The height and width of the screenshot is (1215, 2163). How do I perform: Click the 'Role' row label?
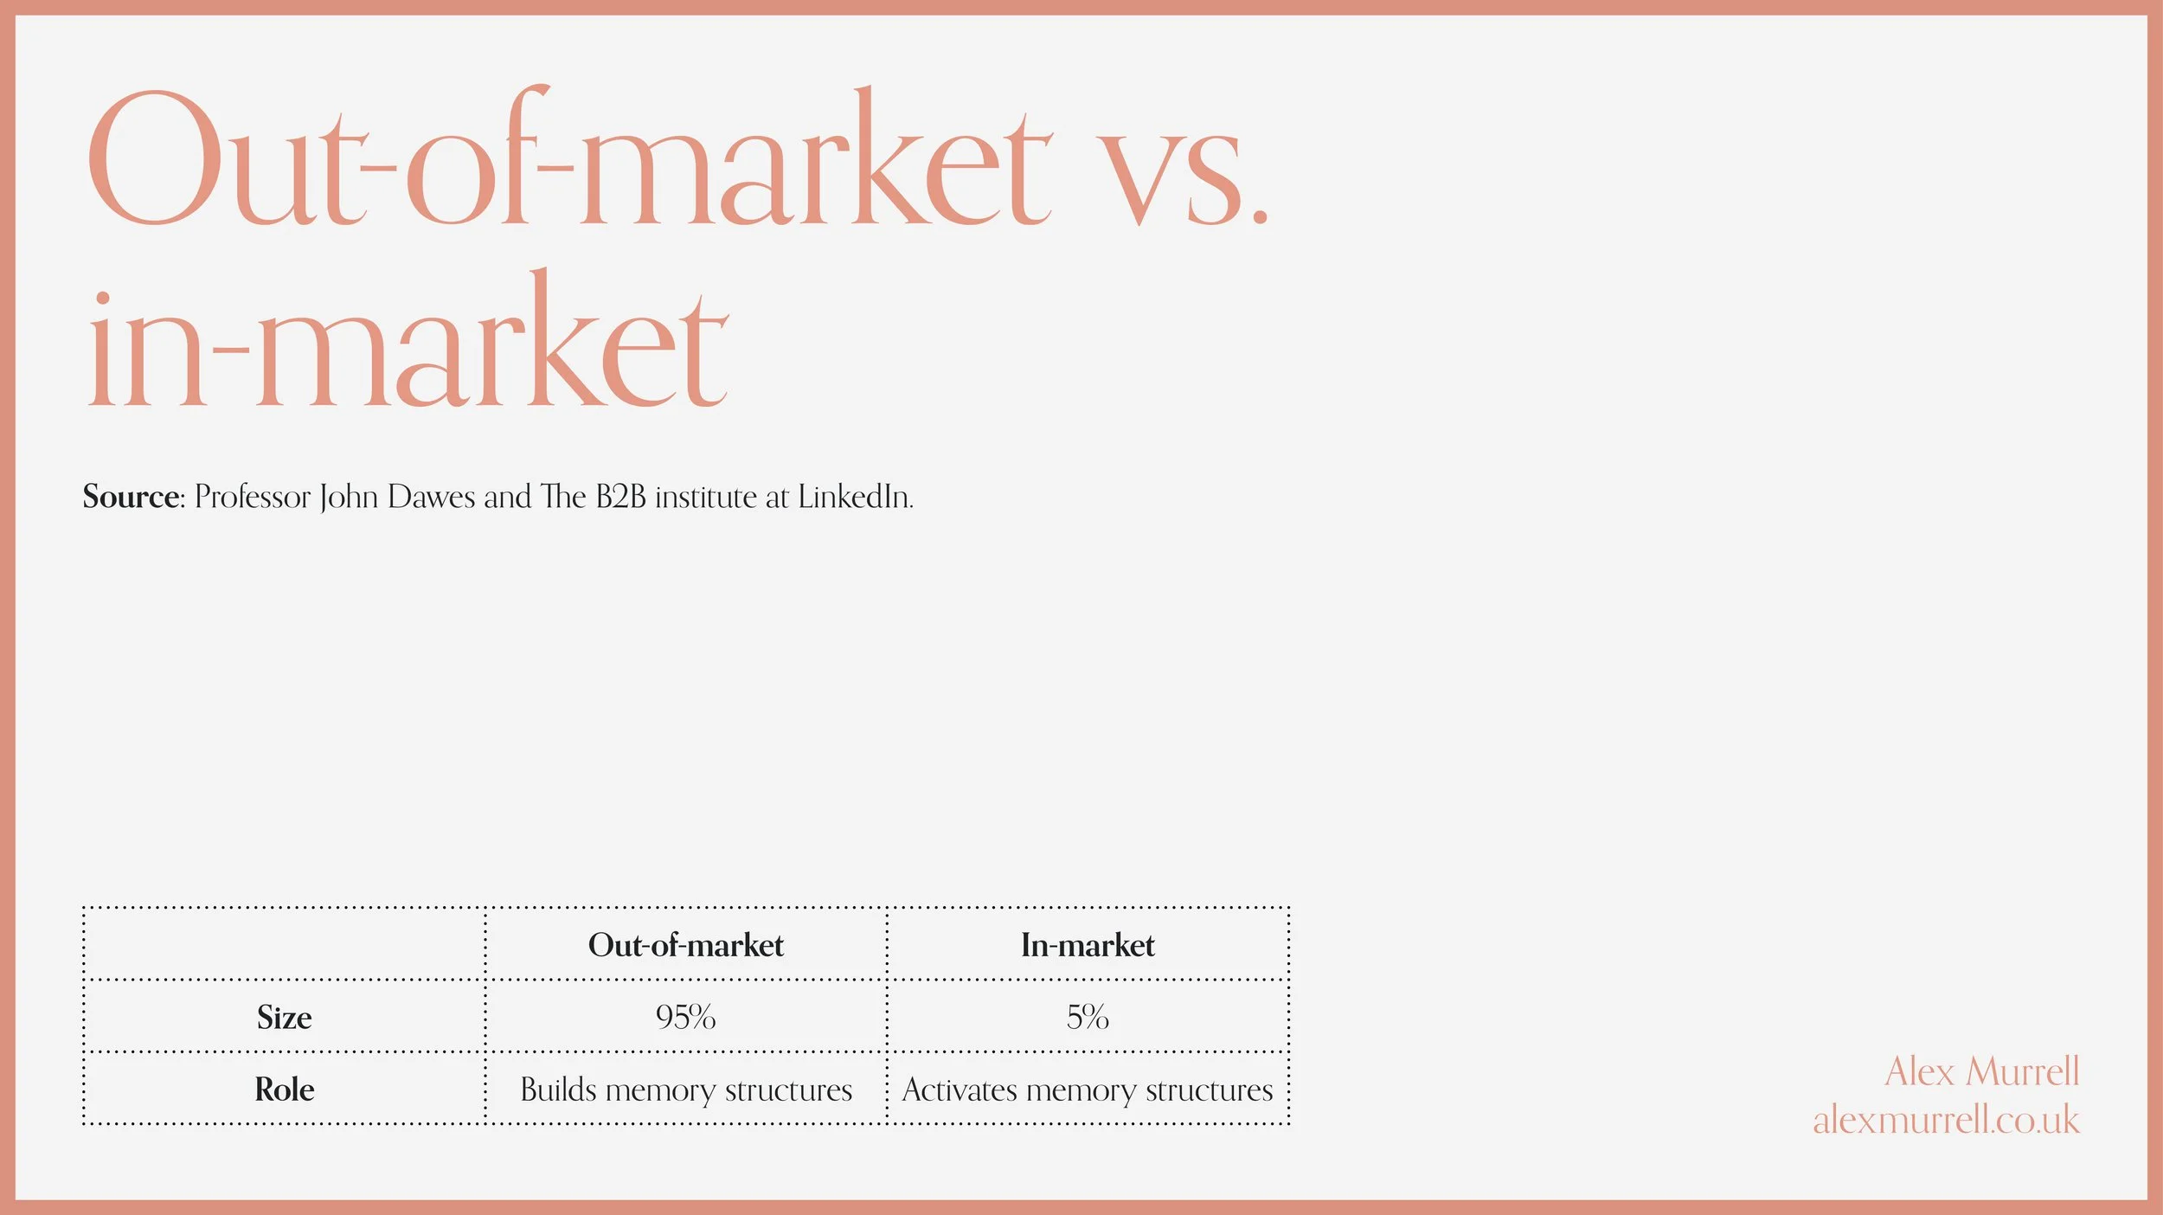click(x=284, y=1089)
